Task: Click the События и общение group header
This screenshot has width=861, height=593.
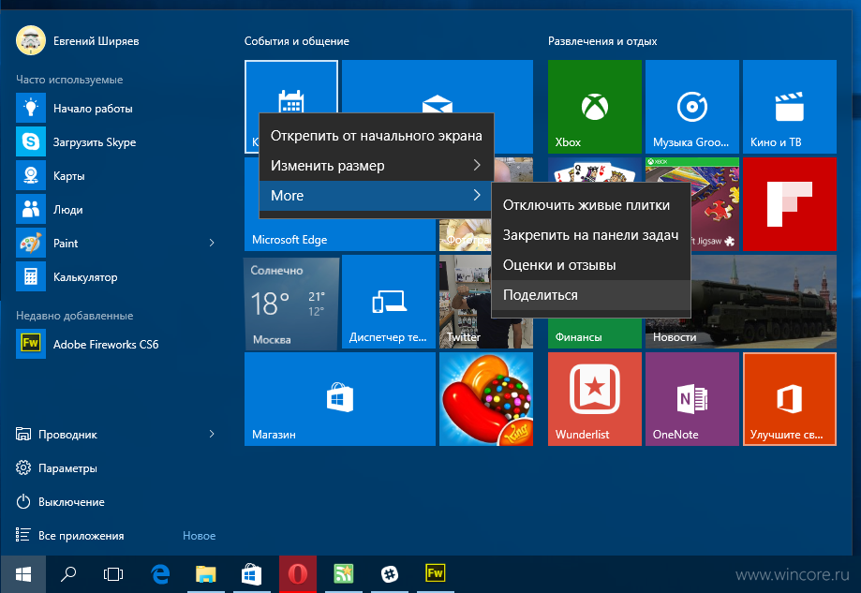Action: click(296, 41)
